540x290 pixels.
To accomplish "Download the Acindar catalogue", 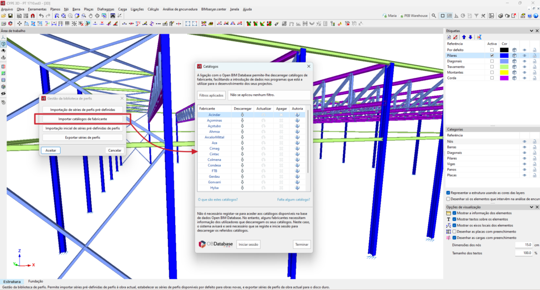I will click(x=243, y=114).
